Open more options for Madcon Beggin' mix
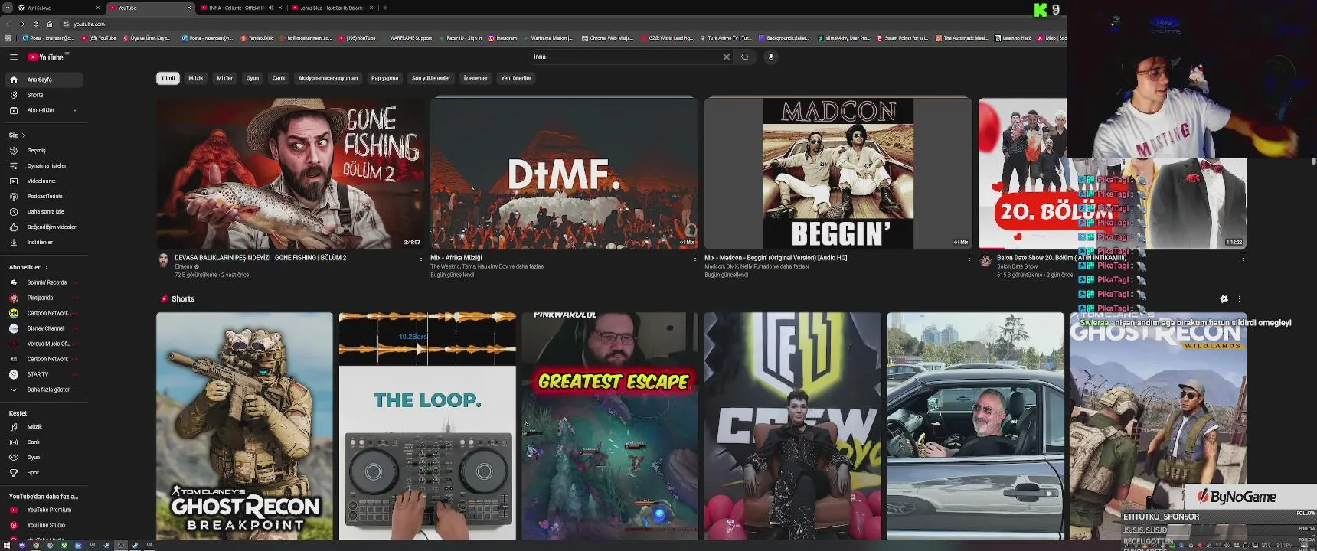This screenshot has width=1317, height=551. click(x=969, y=259)
